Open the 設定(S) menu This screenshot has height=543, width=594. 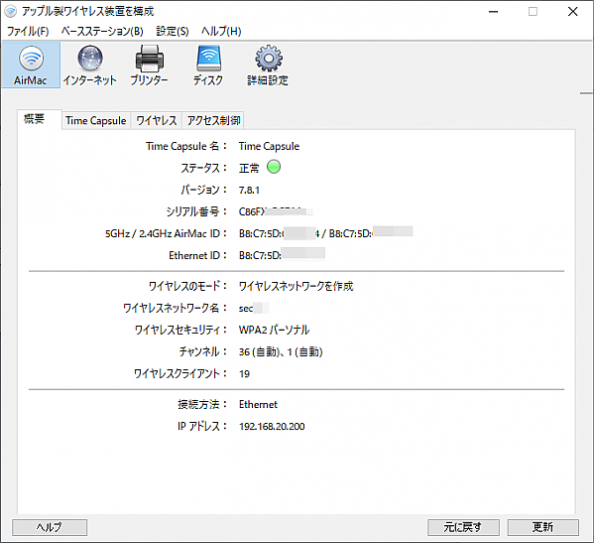coord(173,31)
